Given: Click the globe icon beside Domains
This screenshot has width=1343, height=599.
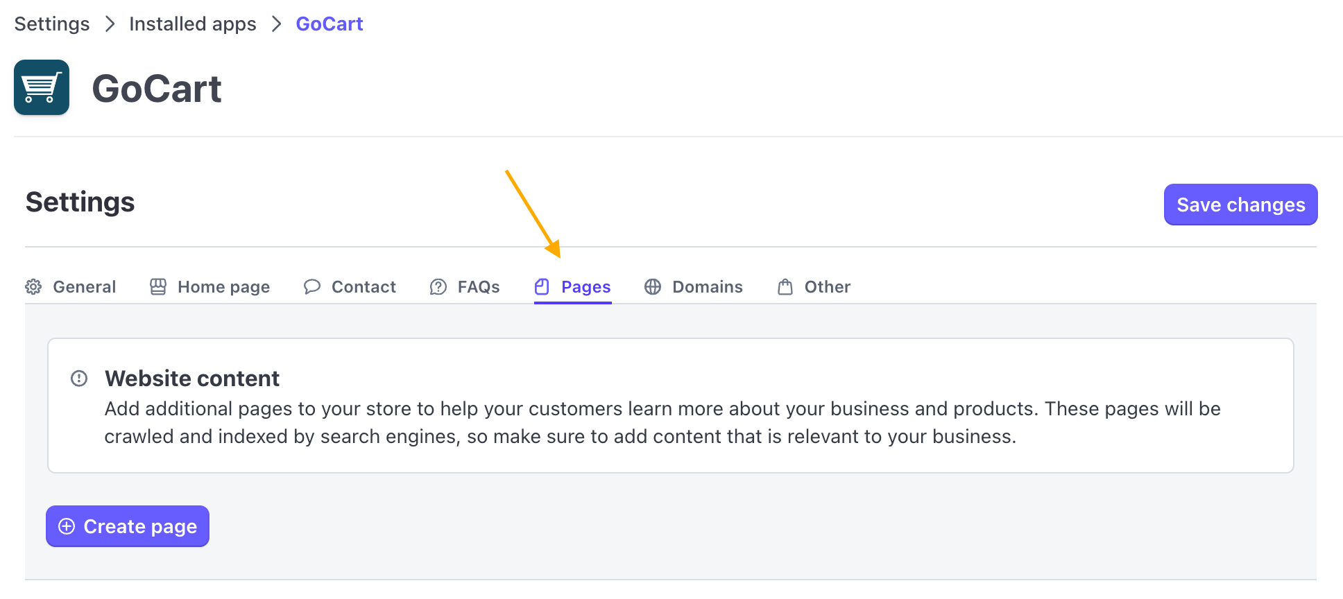Looking at the screenshot, I should point(653,286).
